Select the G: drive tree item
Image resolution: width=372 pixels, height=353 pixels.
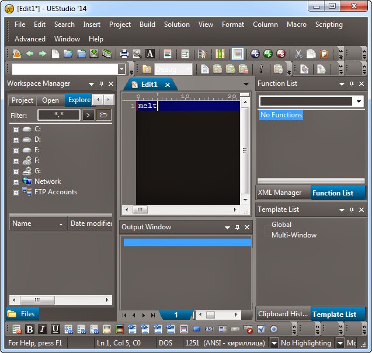point(37,171)
